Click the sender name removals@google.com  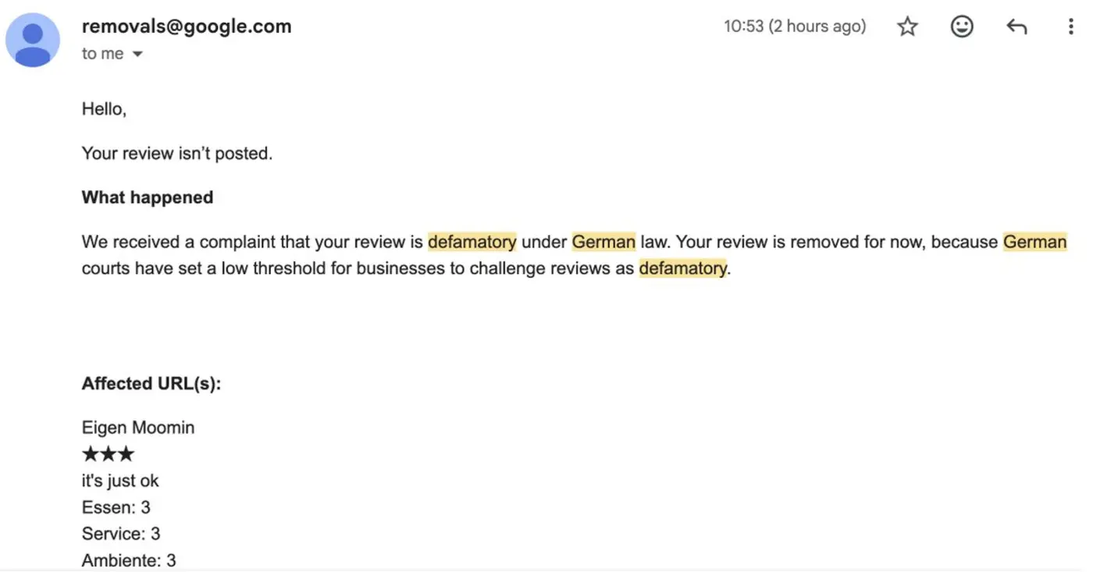click(187, 27)
